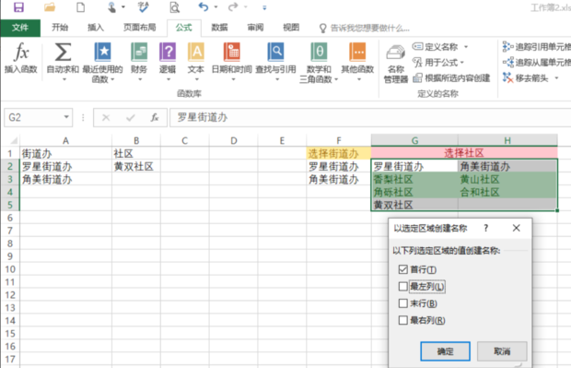Open Financial functions icon

(139, 52)
